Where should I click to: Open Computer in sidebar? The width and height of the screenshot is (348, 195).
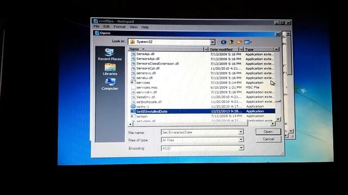(110, 84)
